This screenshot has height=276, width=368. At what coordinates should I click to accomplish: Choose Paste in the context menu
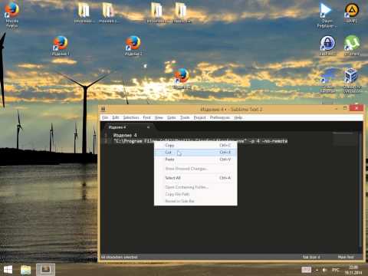pos(195,159)
